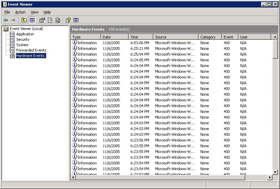Open the Properties toolbar icon
The image size is (280, 189).
[x=42, y=20]
